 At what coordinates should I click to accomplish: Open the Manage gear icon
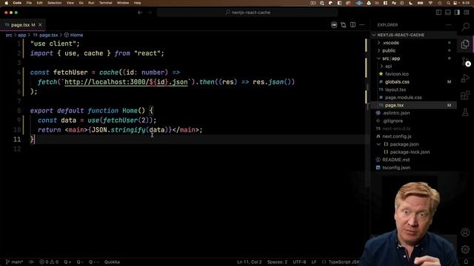pyautogui.click(x=465, y=250)
